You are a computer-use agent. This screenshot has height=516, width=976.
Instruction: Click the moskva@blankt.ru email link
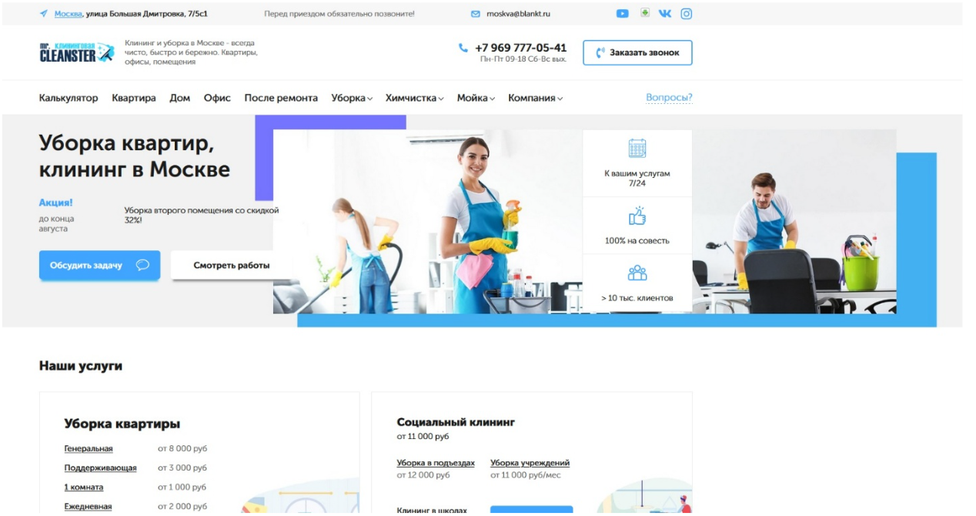518,14
